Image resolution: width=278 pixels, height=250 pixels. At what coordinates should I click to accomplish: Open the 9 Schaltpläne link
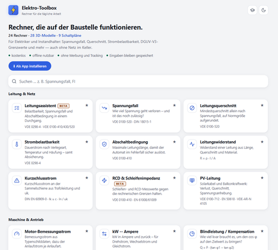pyautogui.click(x=70, y=35)
